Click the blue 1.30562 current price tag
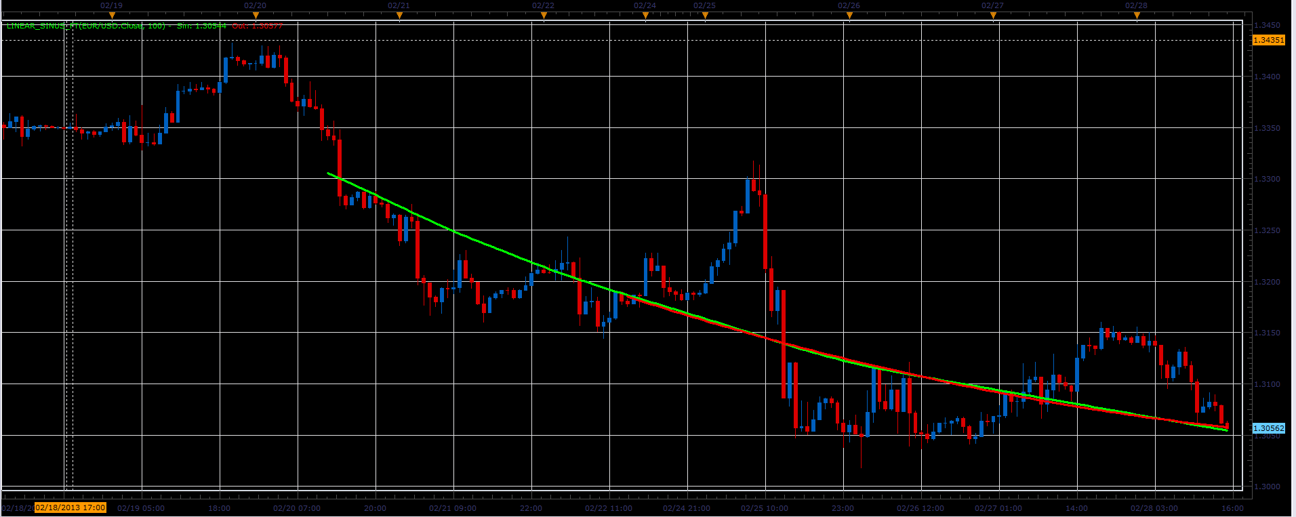This screenshot has height=517, width=1296. pyautogui.click(x=1268, y=428)
